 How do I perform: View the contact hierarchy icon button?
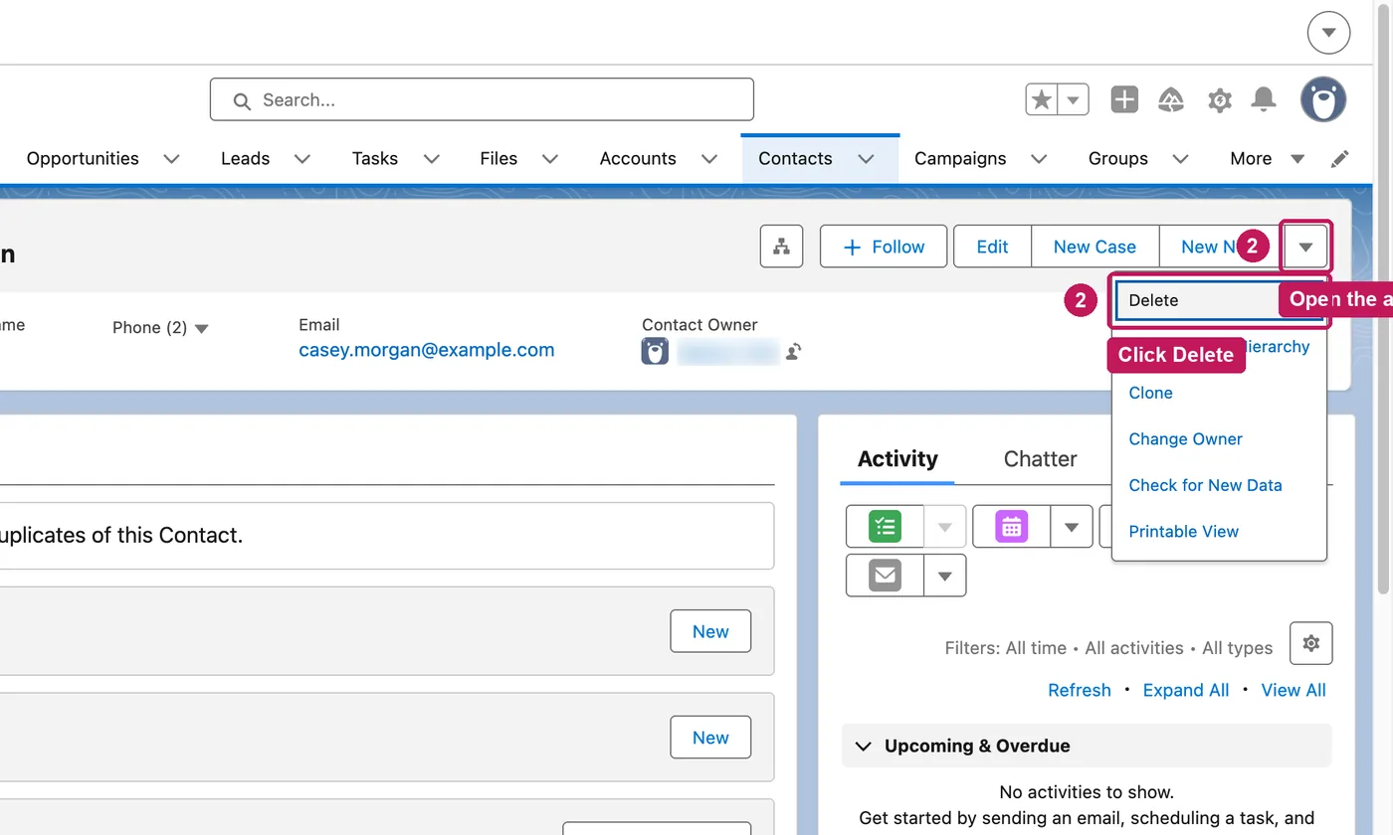coord(781,247)
